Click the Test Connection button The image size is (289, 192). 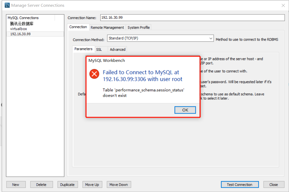pos(240,184)
